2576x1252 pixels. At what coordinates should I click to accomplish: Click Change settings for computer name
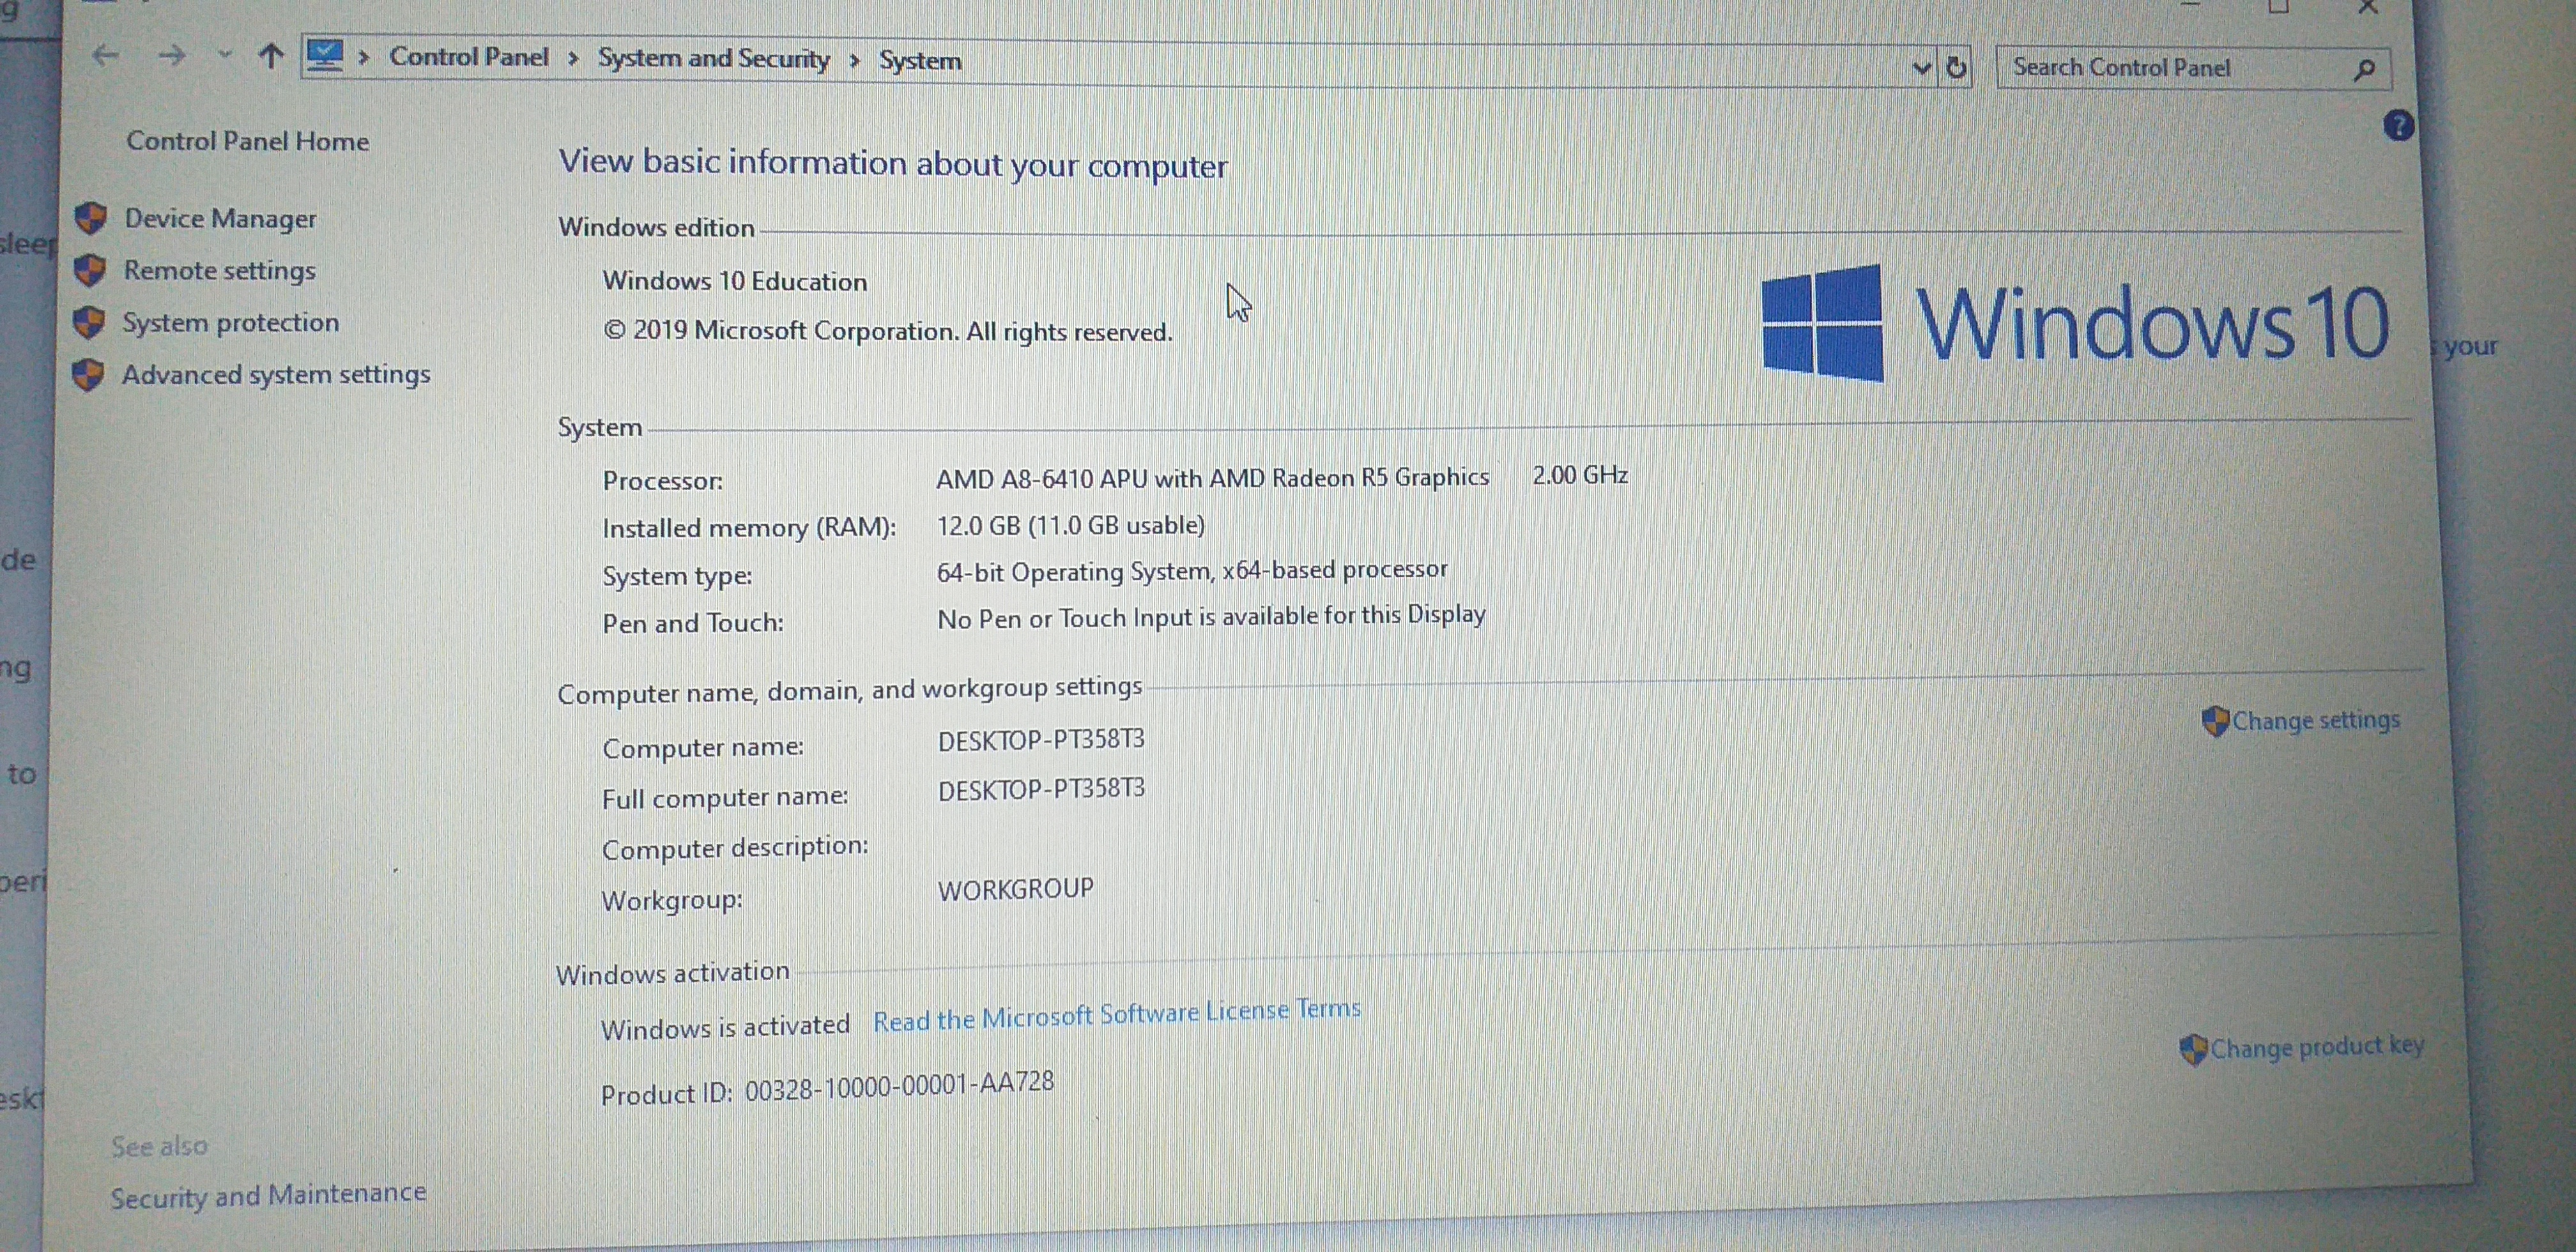click(x=2315, y=720)
